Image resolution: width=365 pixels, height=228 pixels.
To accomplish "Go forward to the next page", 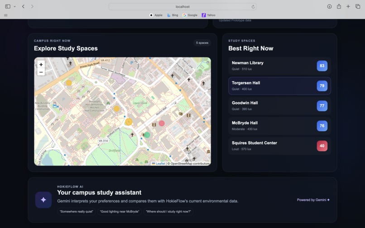I will point(32,6).
